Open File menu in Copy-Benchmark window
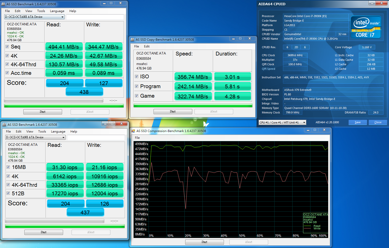Screen dimensions: 389x248 point(136,46)
